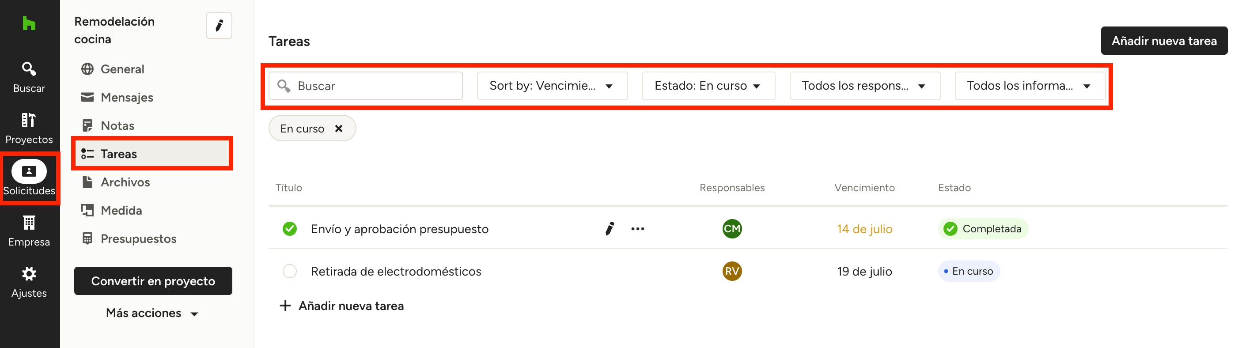
Task: Expand the Todos los responsables filter
Action: click(x=864, y=86)
